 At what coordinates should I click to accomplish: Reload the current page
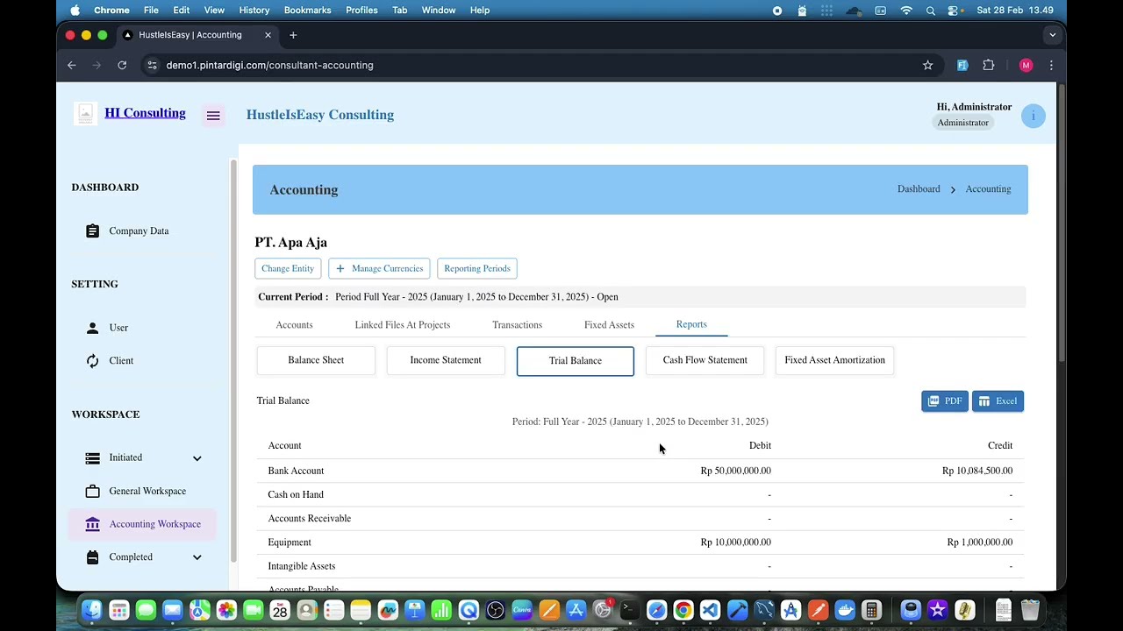[x=122, y=65]
